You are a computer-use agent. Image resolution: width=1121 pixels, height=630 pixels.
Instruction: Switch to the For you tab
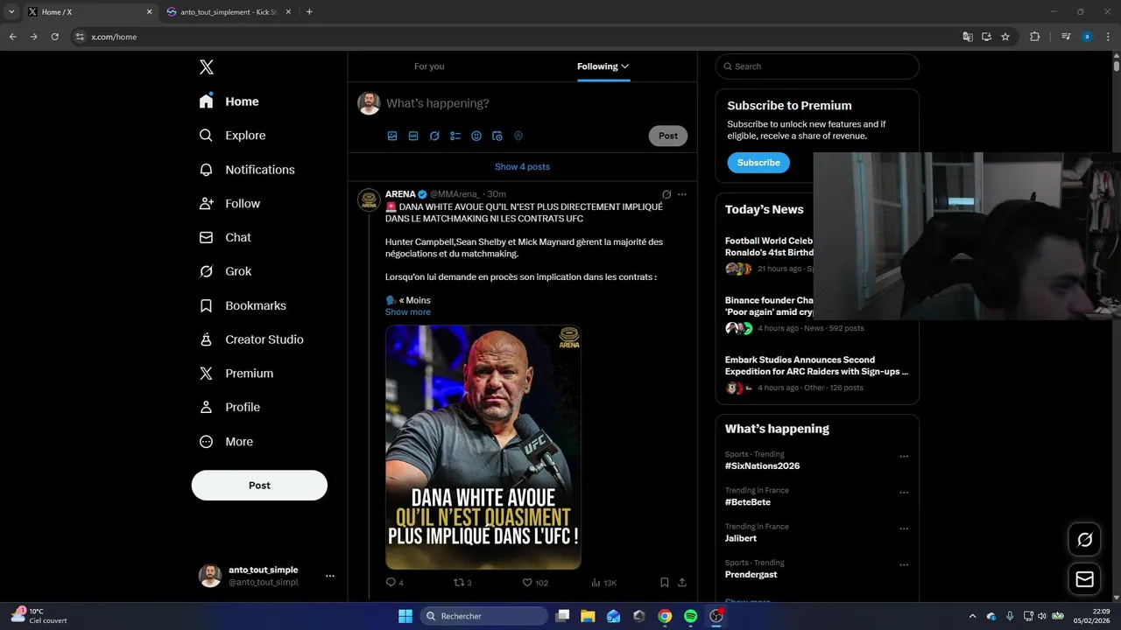(x=429, y=66)
